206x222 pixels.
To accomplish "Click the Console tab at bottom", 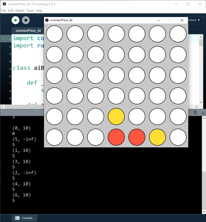I will (x=24, y=218).
